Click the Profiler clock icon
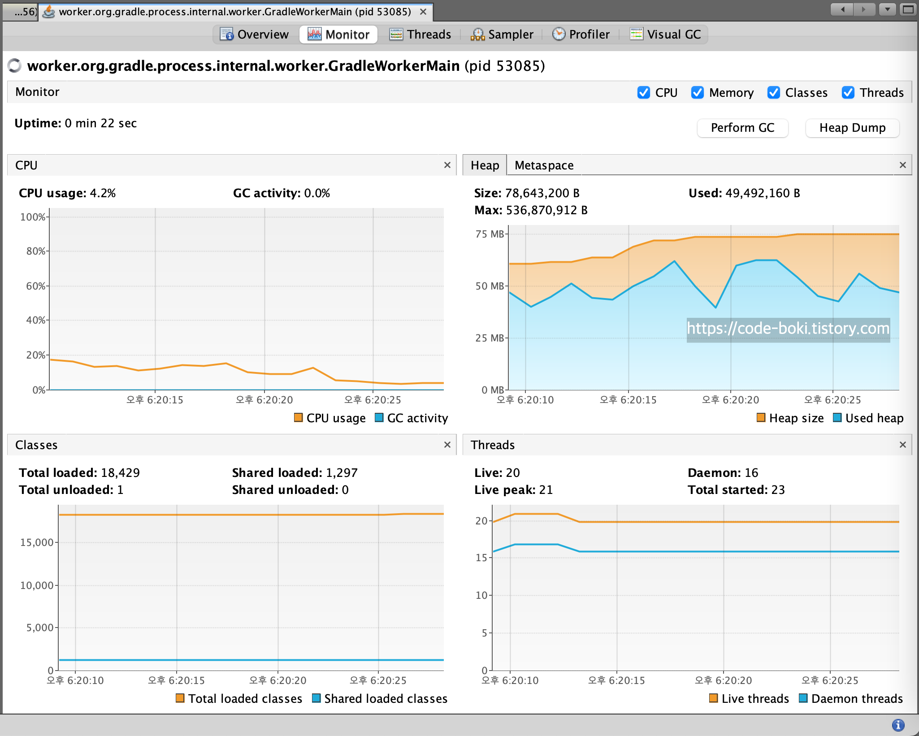 click(559, 34)
